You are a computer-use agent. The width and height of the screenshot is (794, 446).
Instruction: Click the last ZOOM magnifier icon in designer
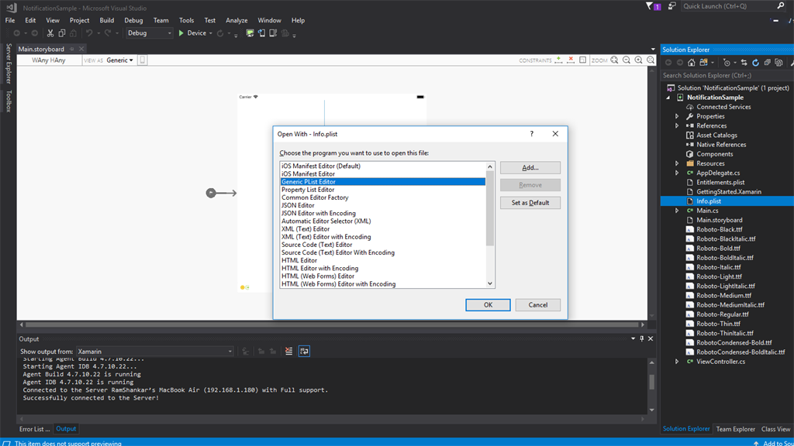coord(651,60)
